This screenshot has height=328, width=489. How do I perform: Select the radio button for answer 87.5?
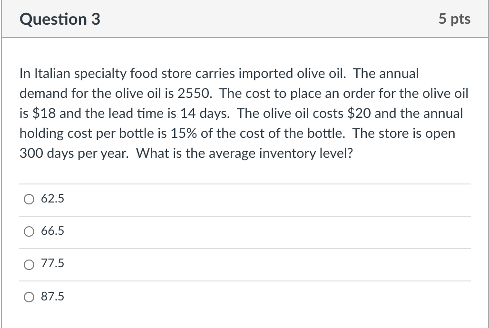29,297
